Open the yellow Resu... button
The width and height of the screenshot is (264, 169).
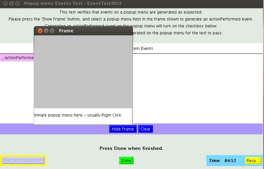click(x=253, y=160)
